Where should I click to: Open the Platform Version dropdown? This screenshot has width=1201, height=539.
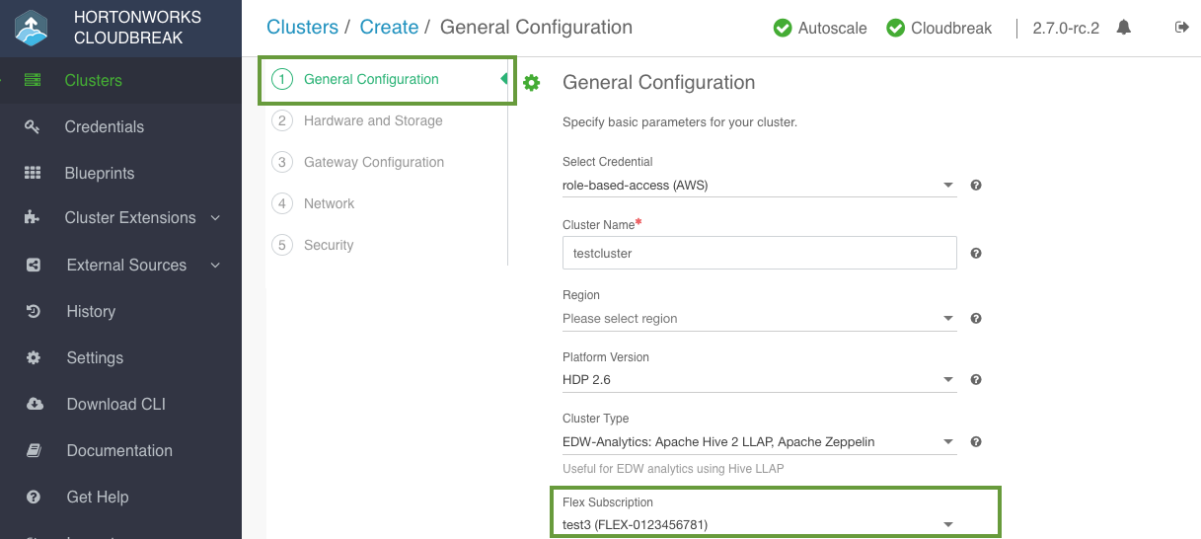point(759,379)
